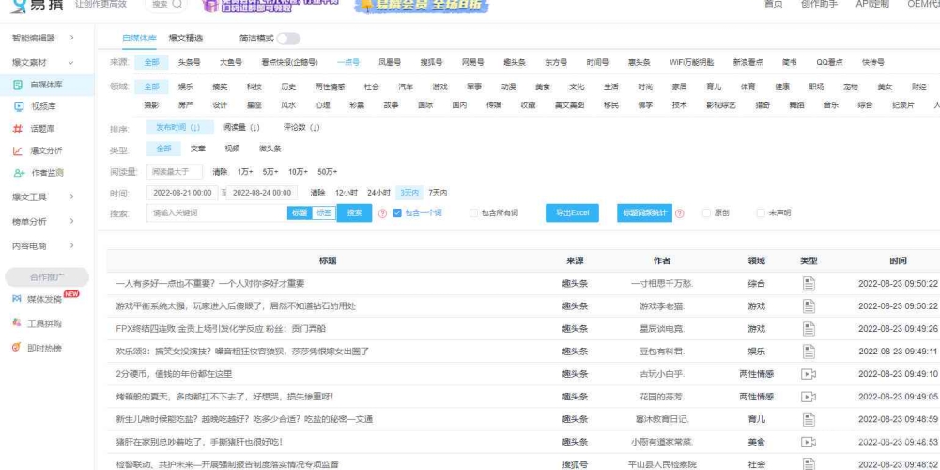Click the 爆文分析 chart icon
The height and width of the screenshot is (470, 940).
point(18,150)
